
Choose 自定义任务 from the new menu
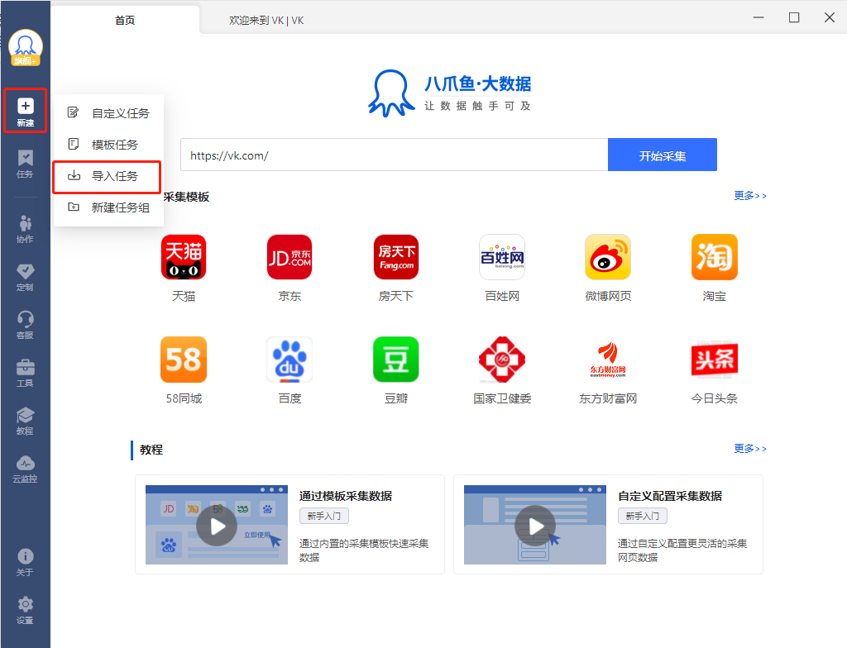point(108,113)
